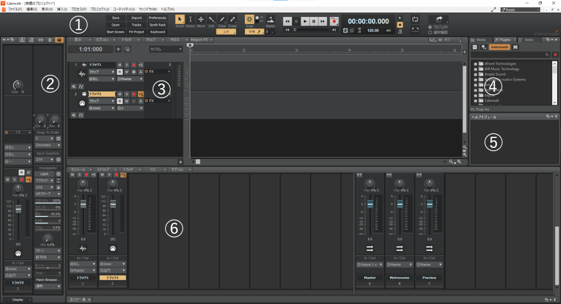
Task: Switch to the Media browser tab
Action: [481, 39]
